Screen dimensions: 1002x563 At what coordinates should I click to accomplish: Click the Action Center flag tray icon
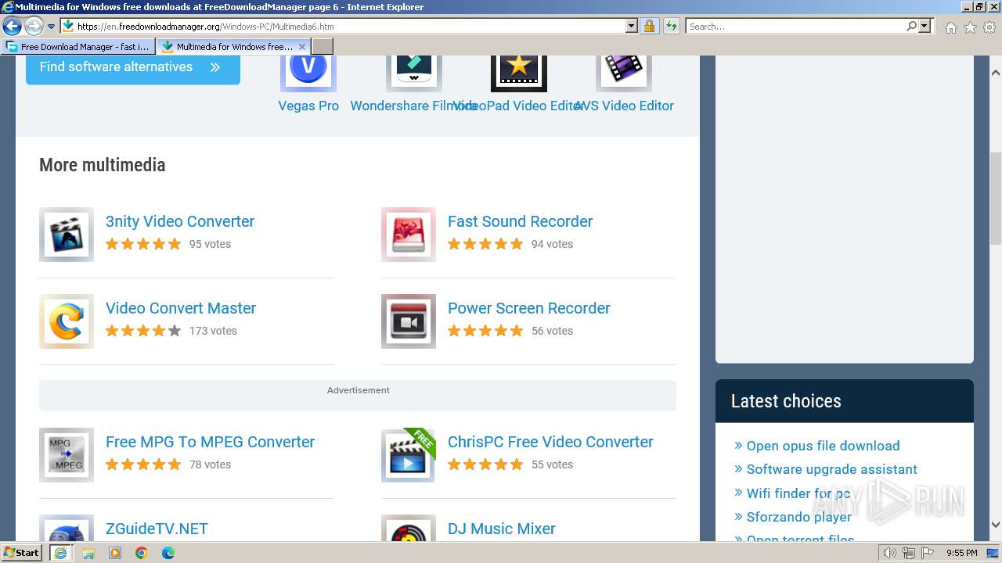(x=926, y=553)
